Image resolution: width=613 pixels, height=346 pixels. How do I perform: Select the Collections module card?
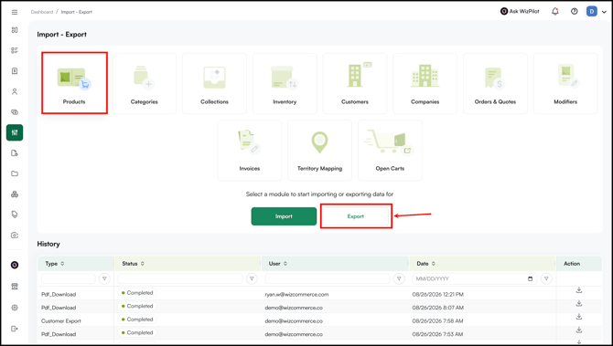click(214, 83)
